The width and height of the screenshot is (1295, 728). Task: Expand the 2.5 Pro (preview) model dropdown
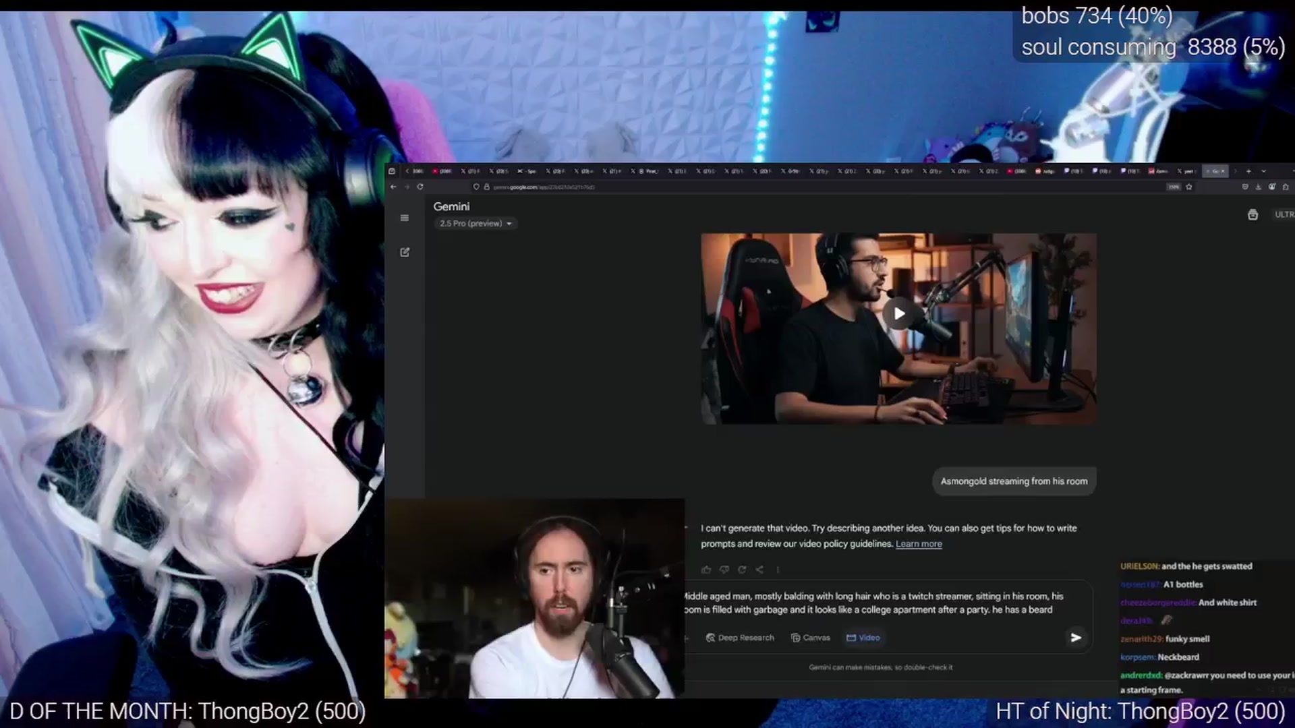(476, 223)
